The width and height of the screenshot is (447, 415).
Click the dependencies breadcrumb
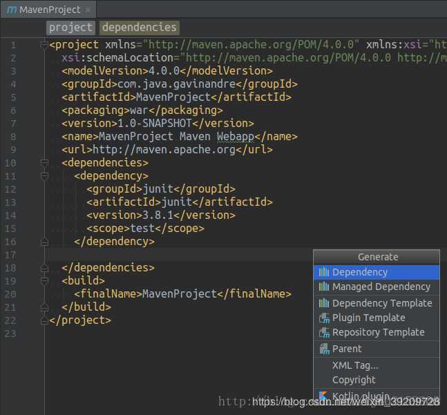140,28
